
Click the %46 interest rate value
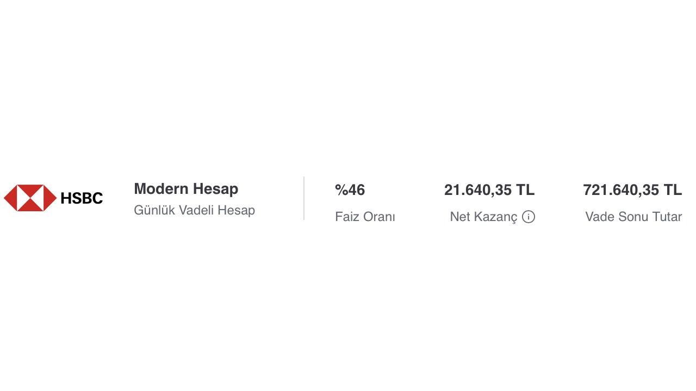click(350, 190)
